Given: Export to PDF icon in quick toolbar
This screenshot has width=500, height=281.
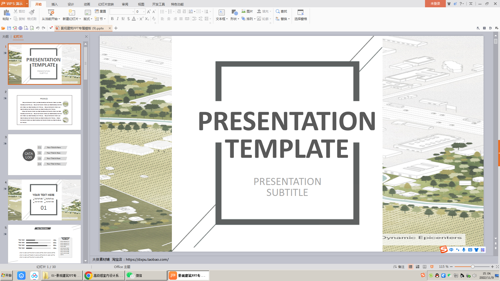Looking at the screenshot, I should click(15, 28).
